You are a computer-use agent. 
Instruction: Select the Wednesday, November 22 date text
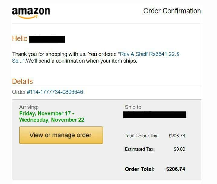[x=52, y=120]
